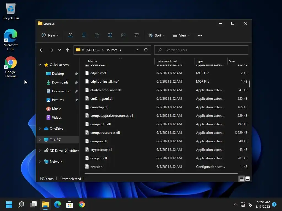Select file cryptosetup.dll
Viewport: 282px width, 211px height.
click(101, 150)
